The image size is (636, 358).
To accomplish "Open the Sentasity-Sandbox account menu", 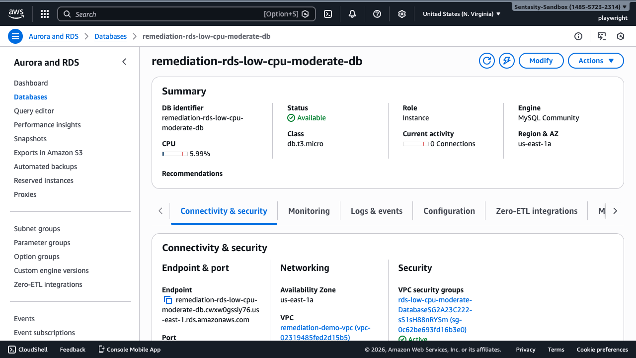I will [x=570, y=7].
